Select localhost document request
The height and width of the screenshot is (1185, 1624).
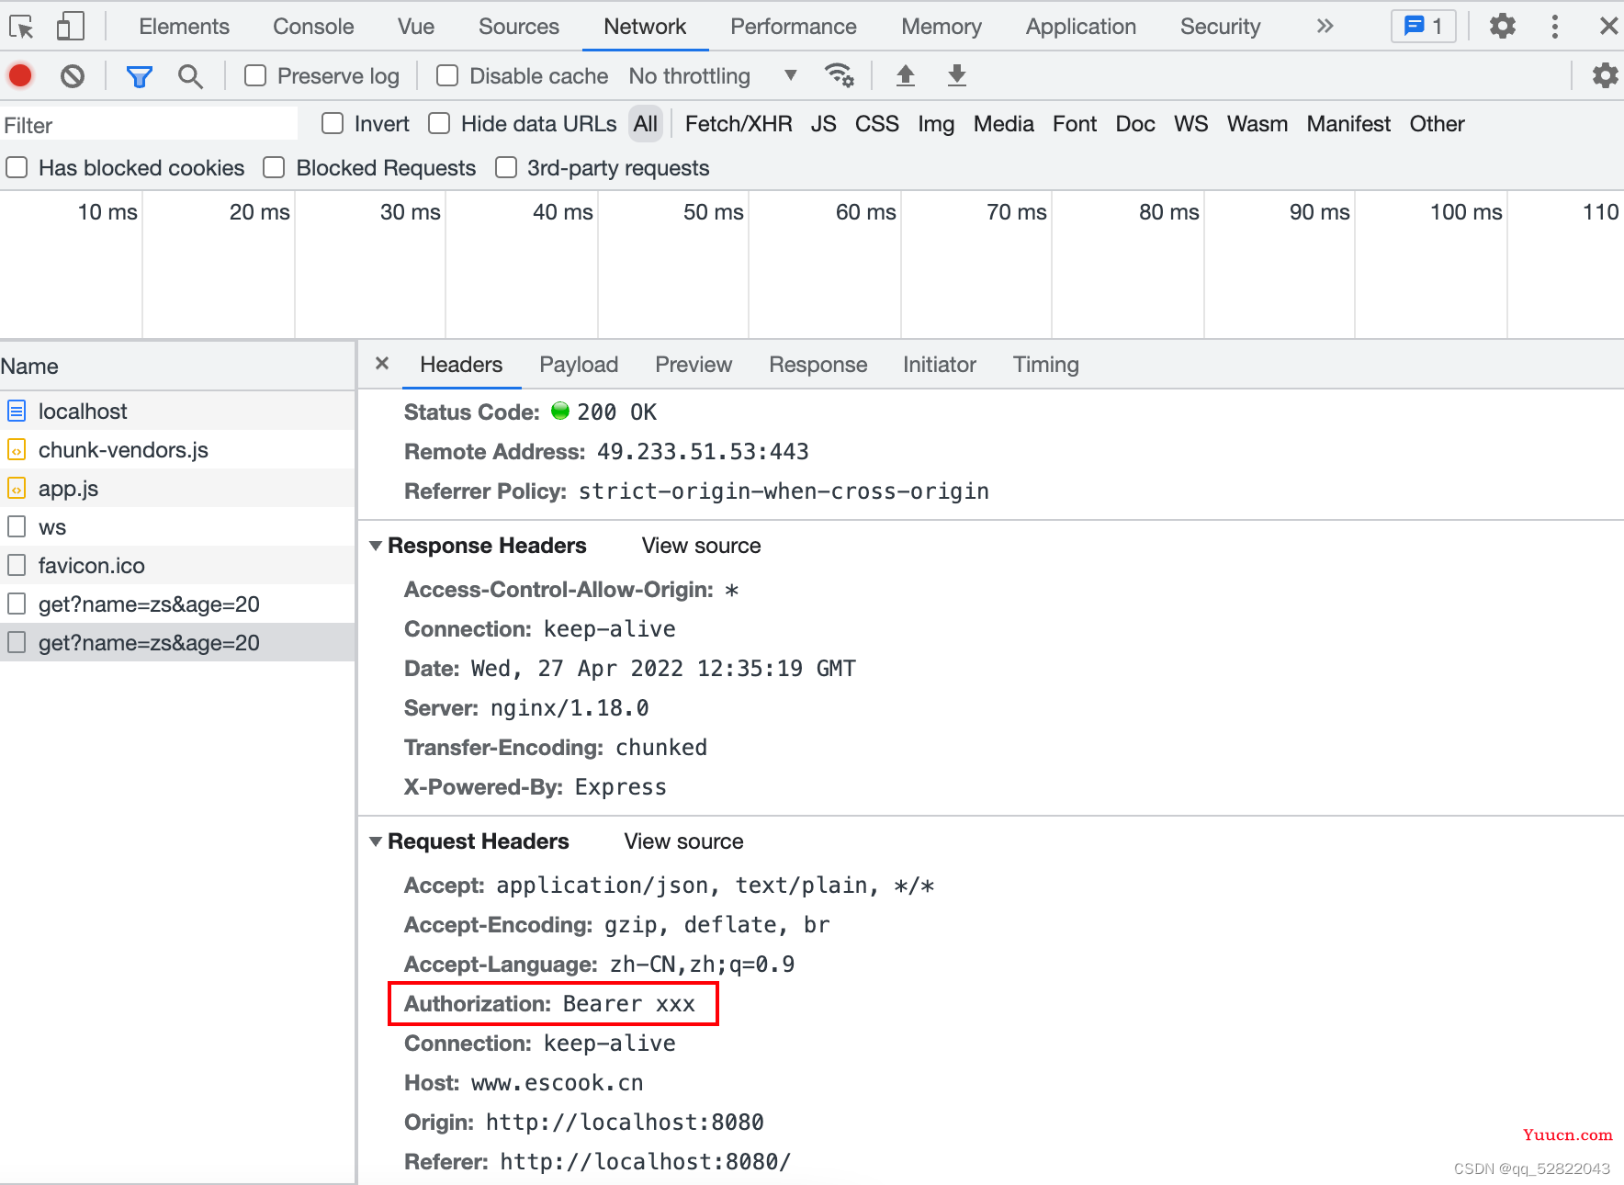[177, 412]
